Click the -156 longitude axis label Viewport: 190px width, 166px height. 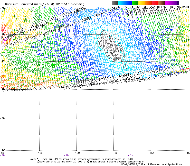tap(114, 153)
